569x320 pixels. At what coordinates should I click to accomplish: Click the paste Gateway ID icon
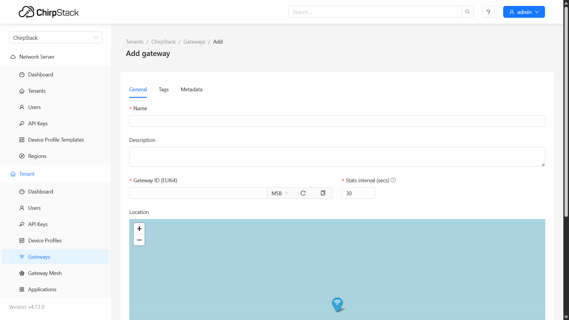tap(323, 193)
